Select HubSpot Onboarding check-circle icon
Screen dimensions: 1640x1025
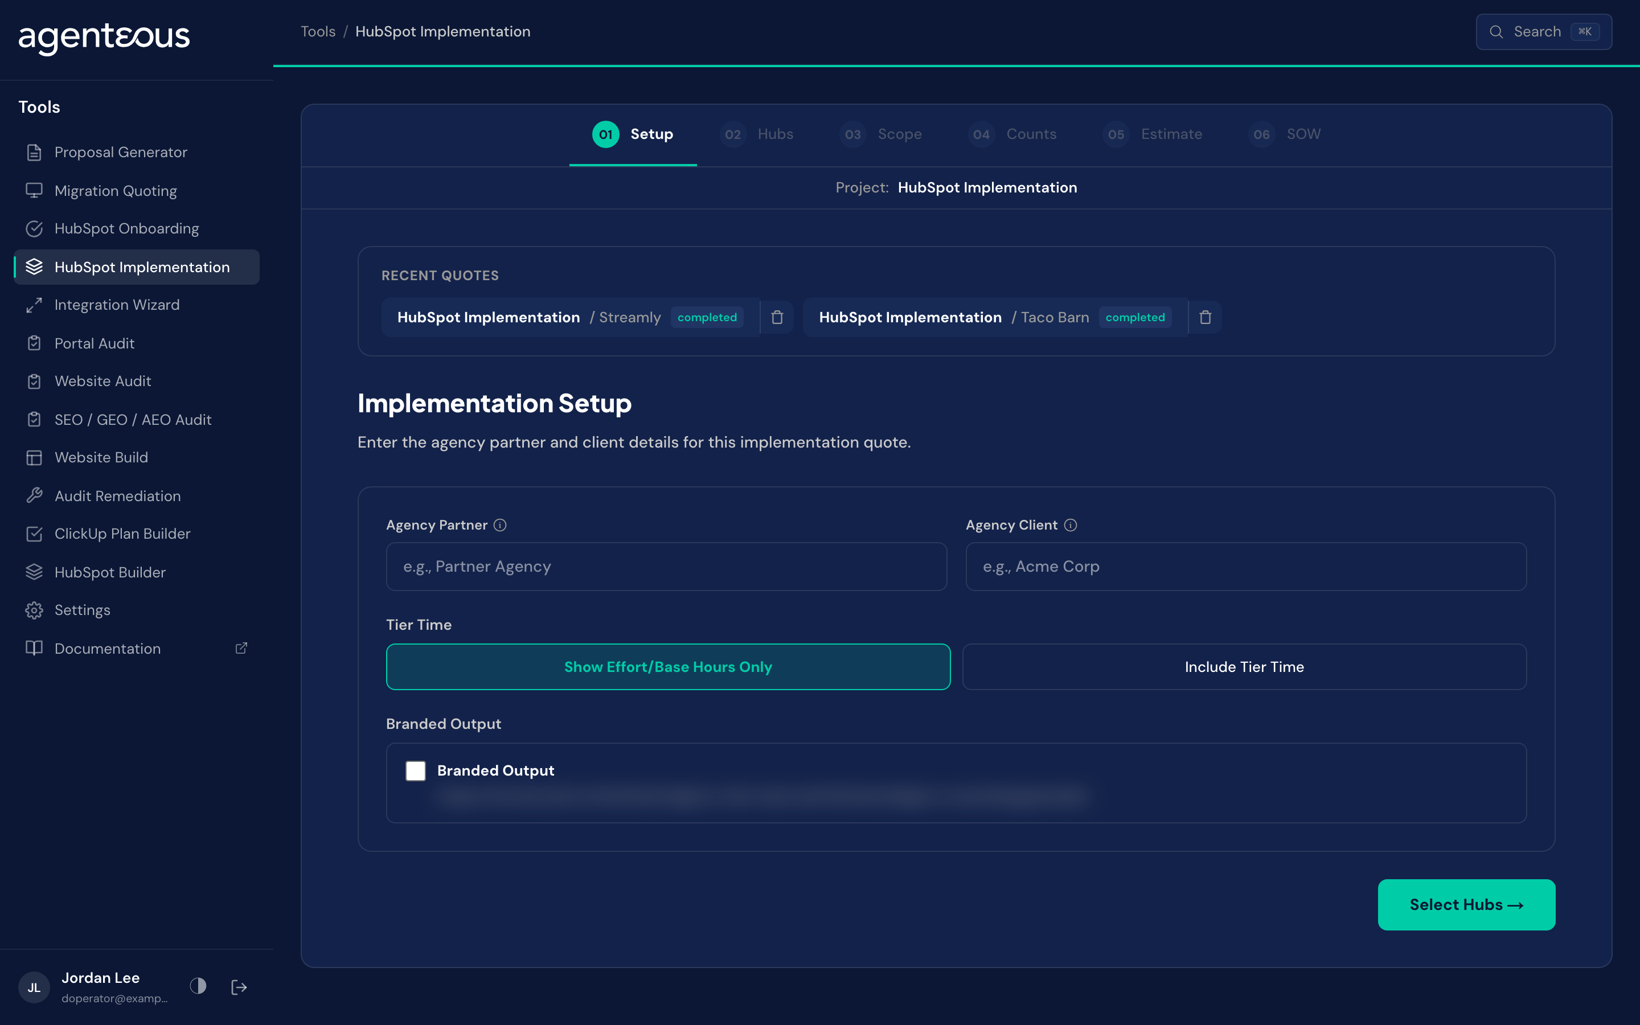[x=34, y=228]
